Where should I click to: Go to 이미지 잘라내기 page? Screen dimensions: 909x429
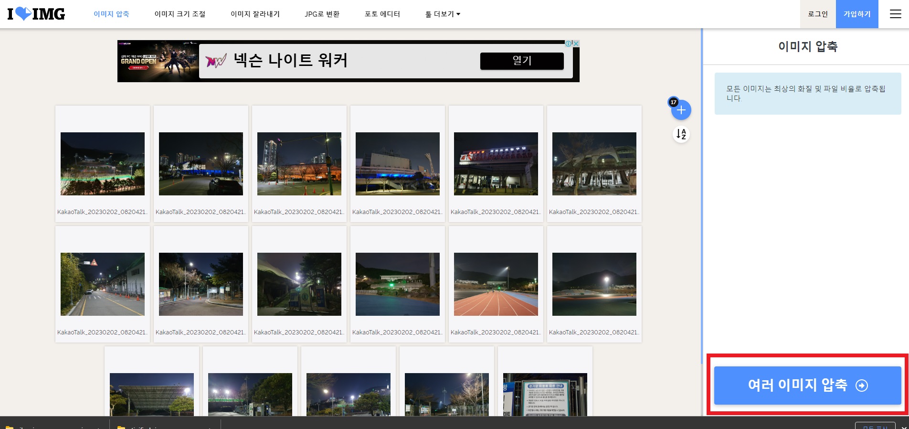255,14
